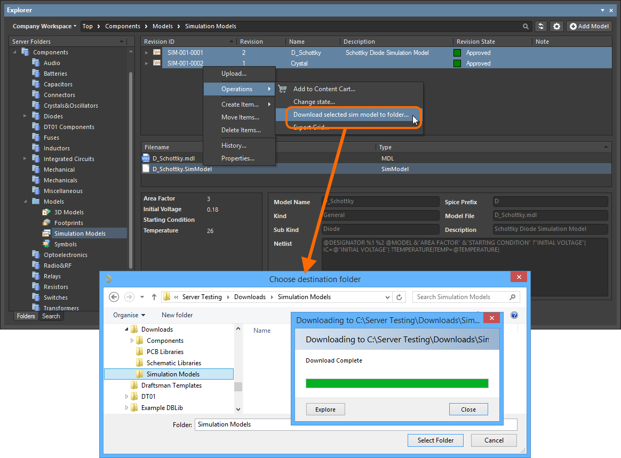Image resolution: width=621 pixels, height=458 pixels.
Task: Choose Download selected sim model to folder
Action: [x=351, y=115]
